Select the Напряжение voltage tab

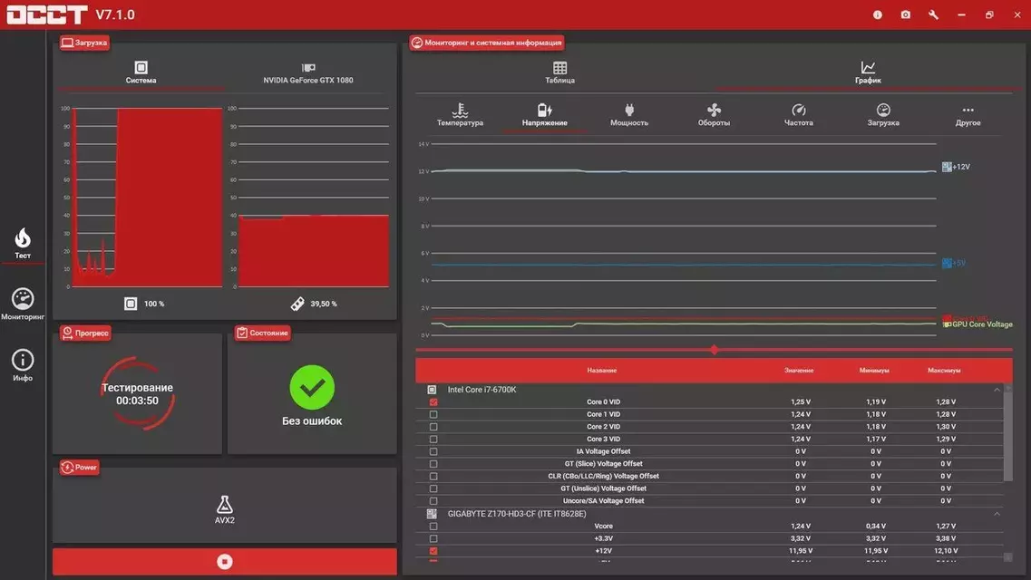(x=544, y=114)
